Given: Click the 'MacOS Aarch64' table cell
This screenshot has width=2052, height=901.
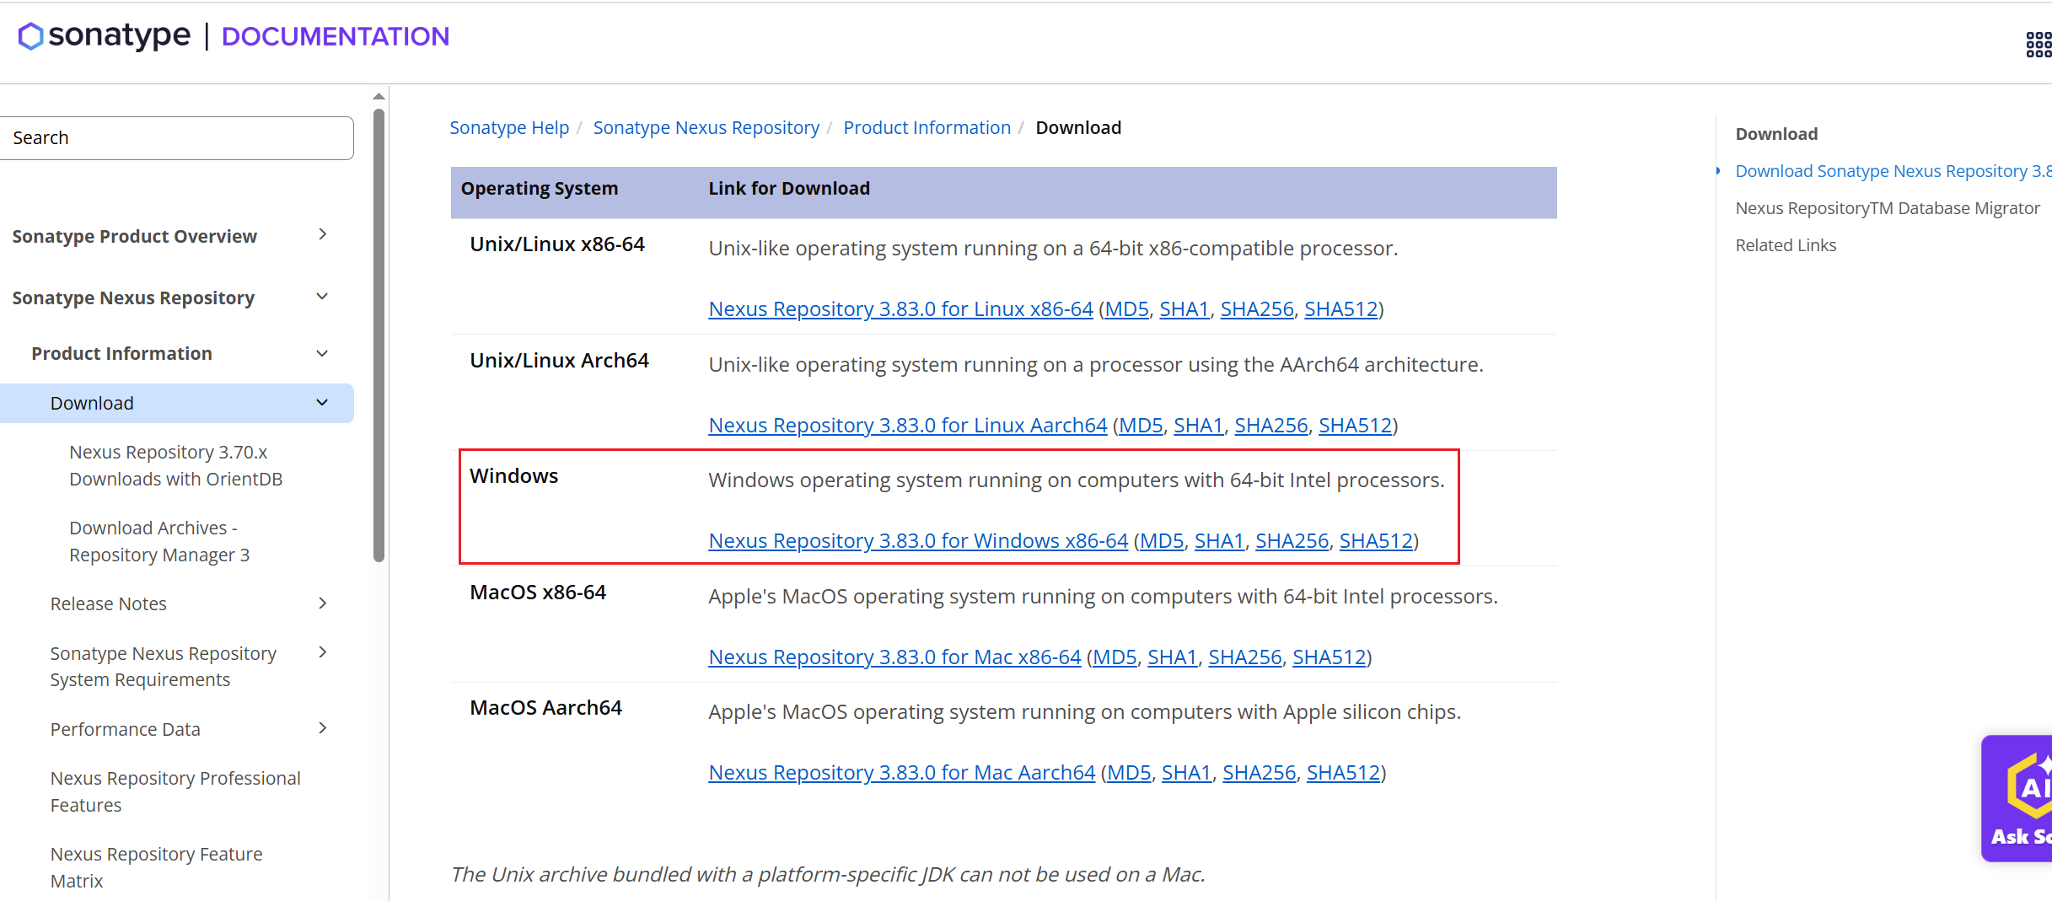Looking at the screenshot, I should tap(545, 708).
